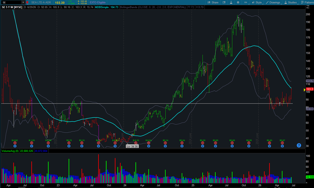Click the red earnings icon under $0.72
The image size is (314, 188).
pos(69,143)
